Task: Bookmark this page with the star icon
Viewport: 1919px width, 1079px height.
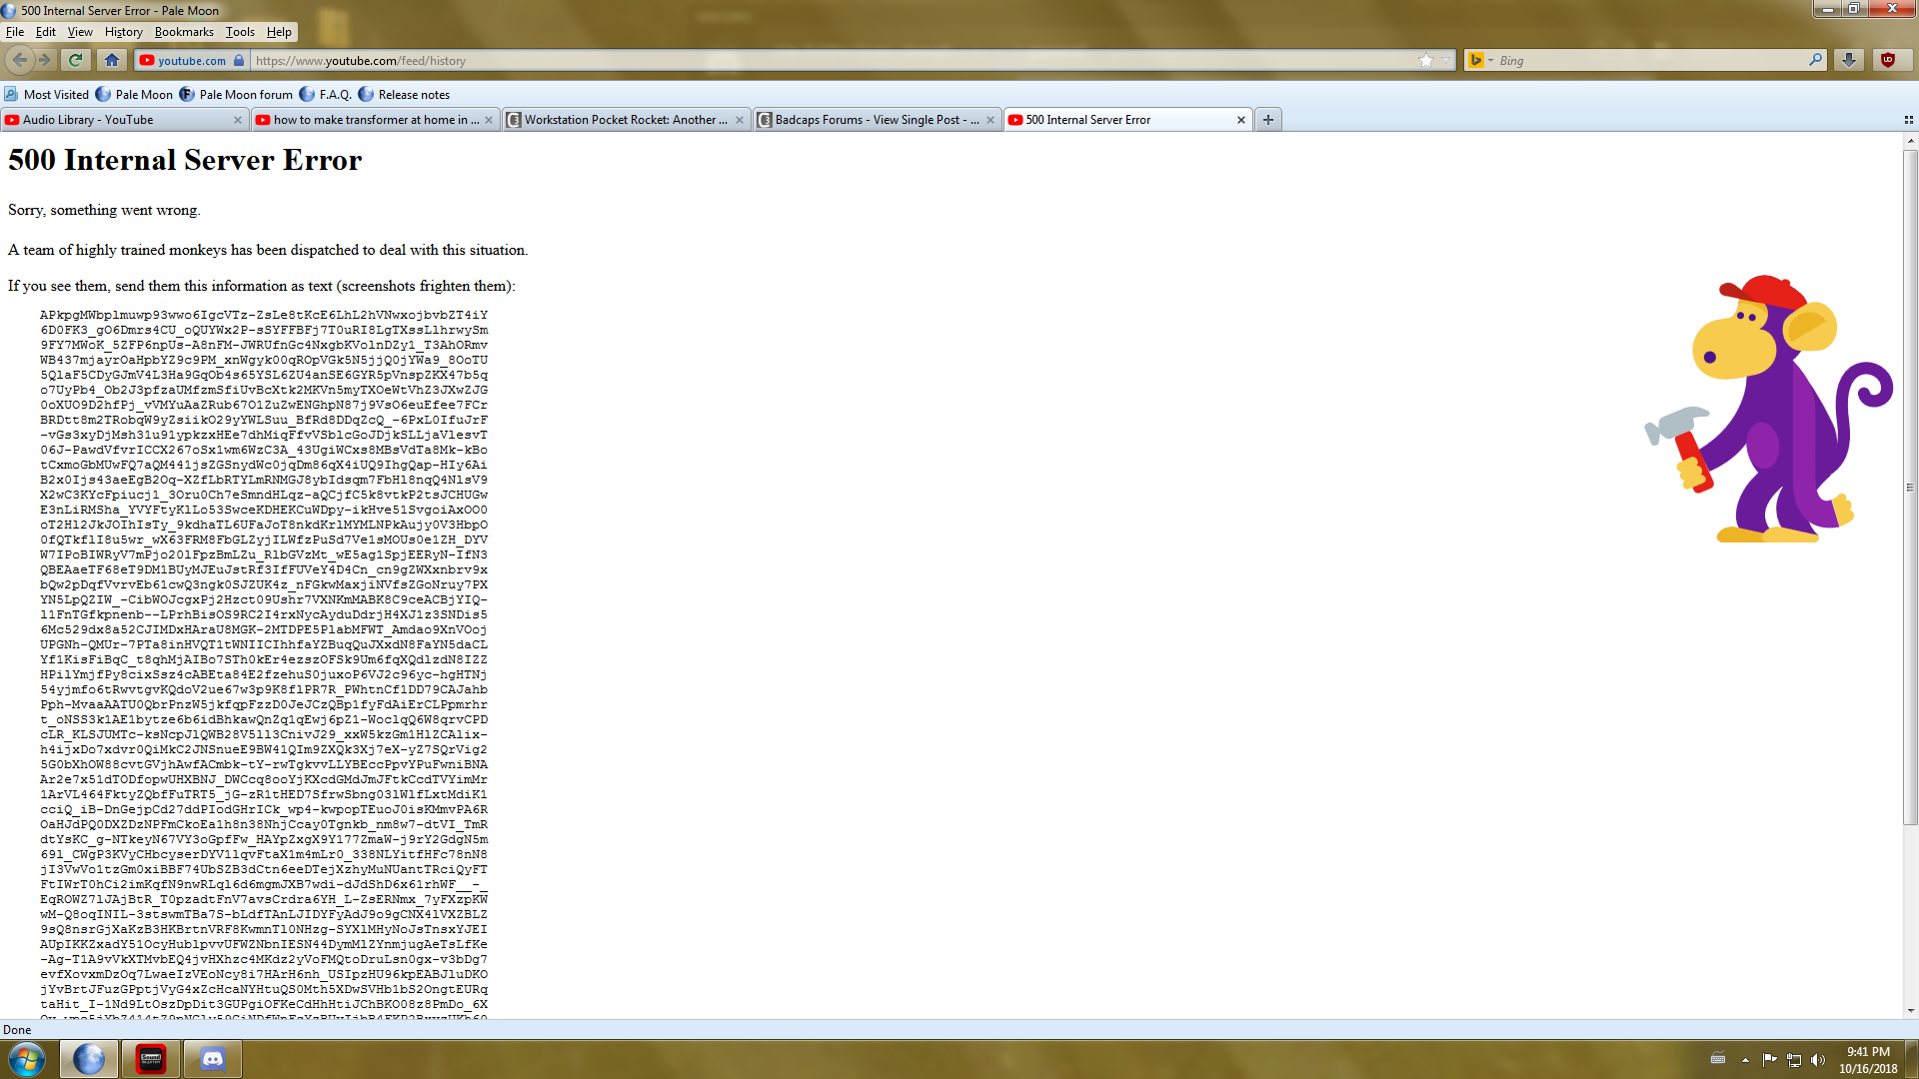Action: (1425, 60)
